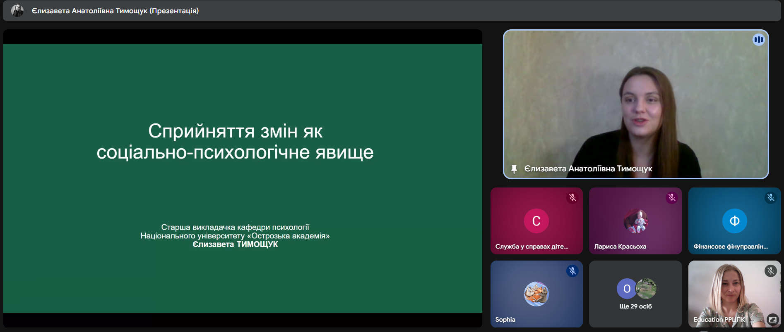Screen dimensions: 784x332
Task: Click the purple "О" avatar in overflow tile
Action: (627, 289)
